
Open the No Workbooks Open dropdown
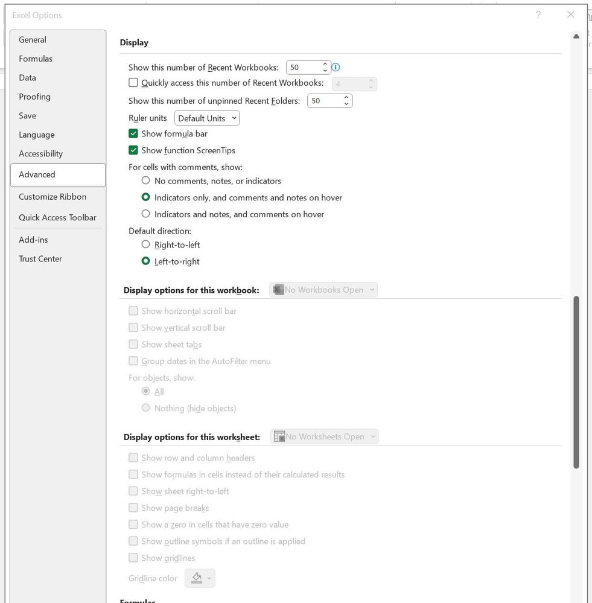tap(323, 290)
